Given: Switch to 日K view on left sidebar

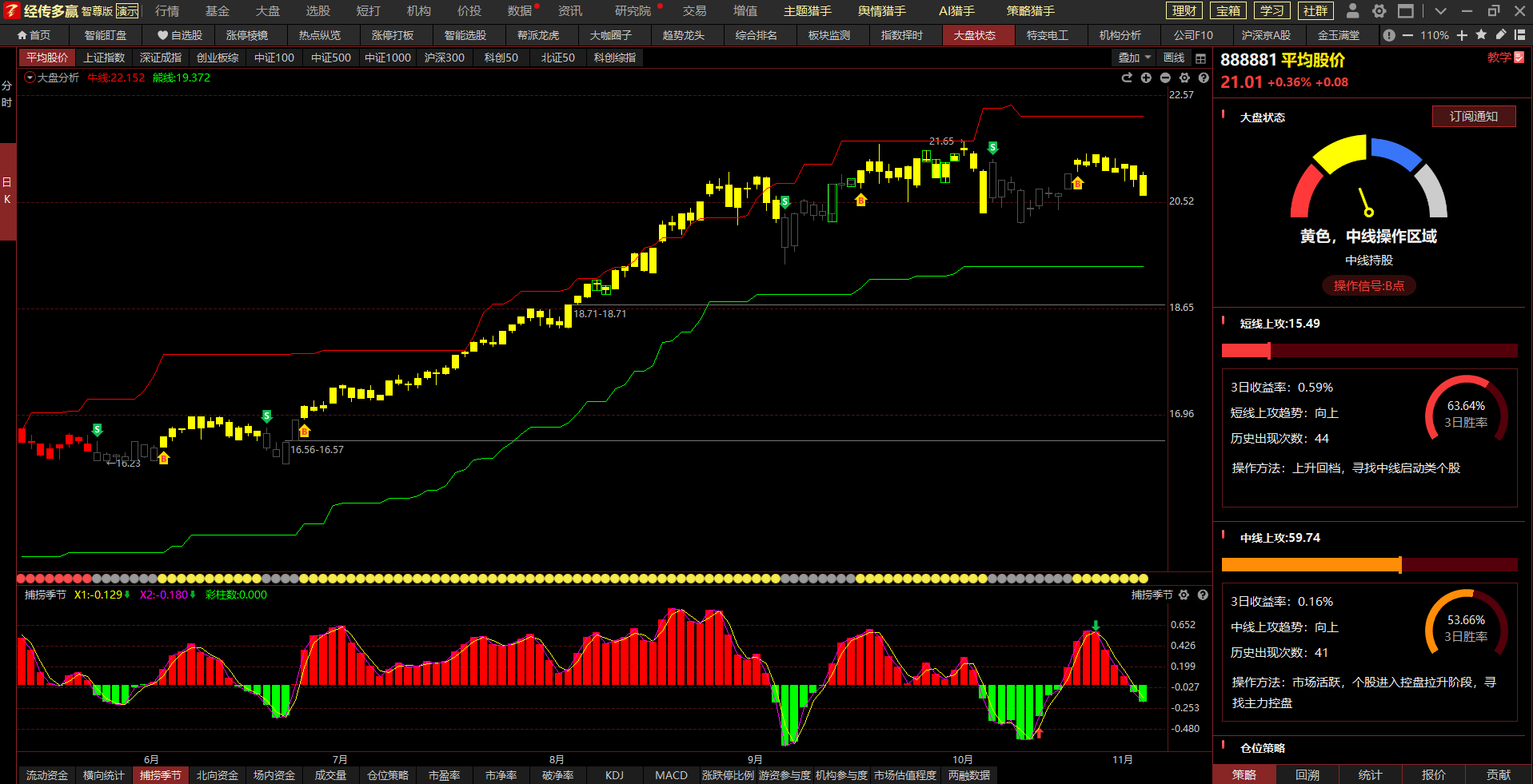Looking at the screenshot, I should coord(7,190).
